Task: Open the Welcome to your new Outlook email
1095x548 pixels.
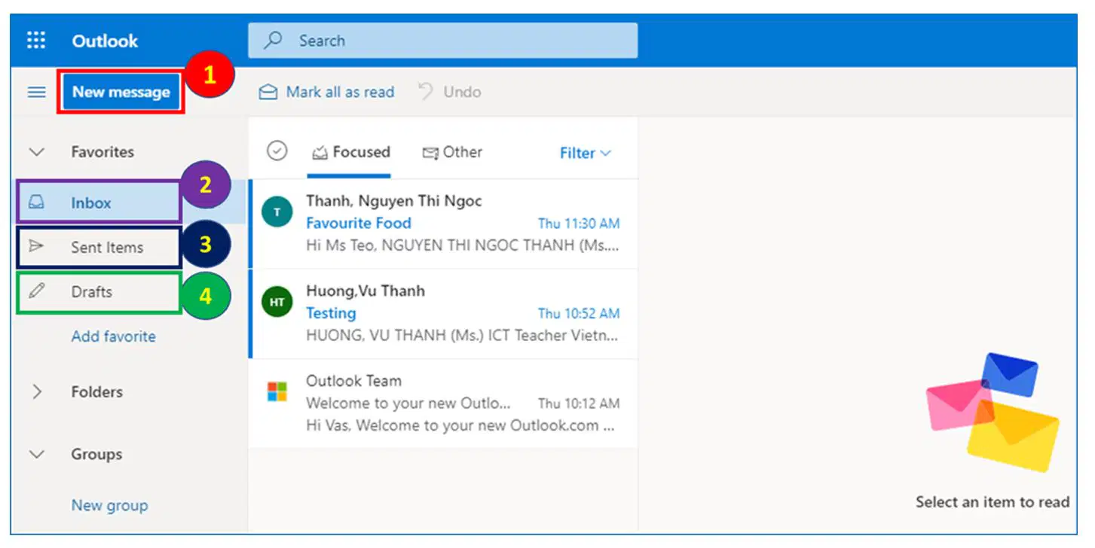Action: click(x=408, y=403)
